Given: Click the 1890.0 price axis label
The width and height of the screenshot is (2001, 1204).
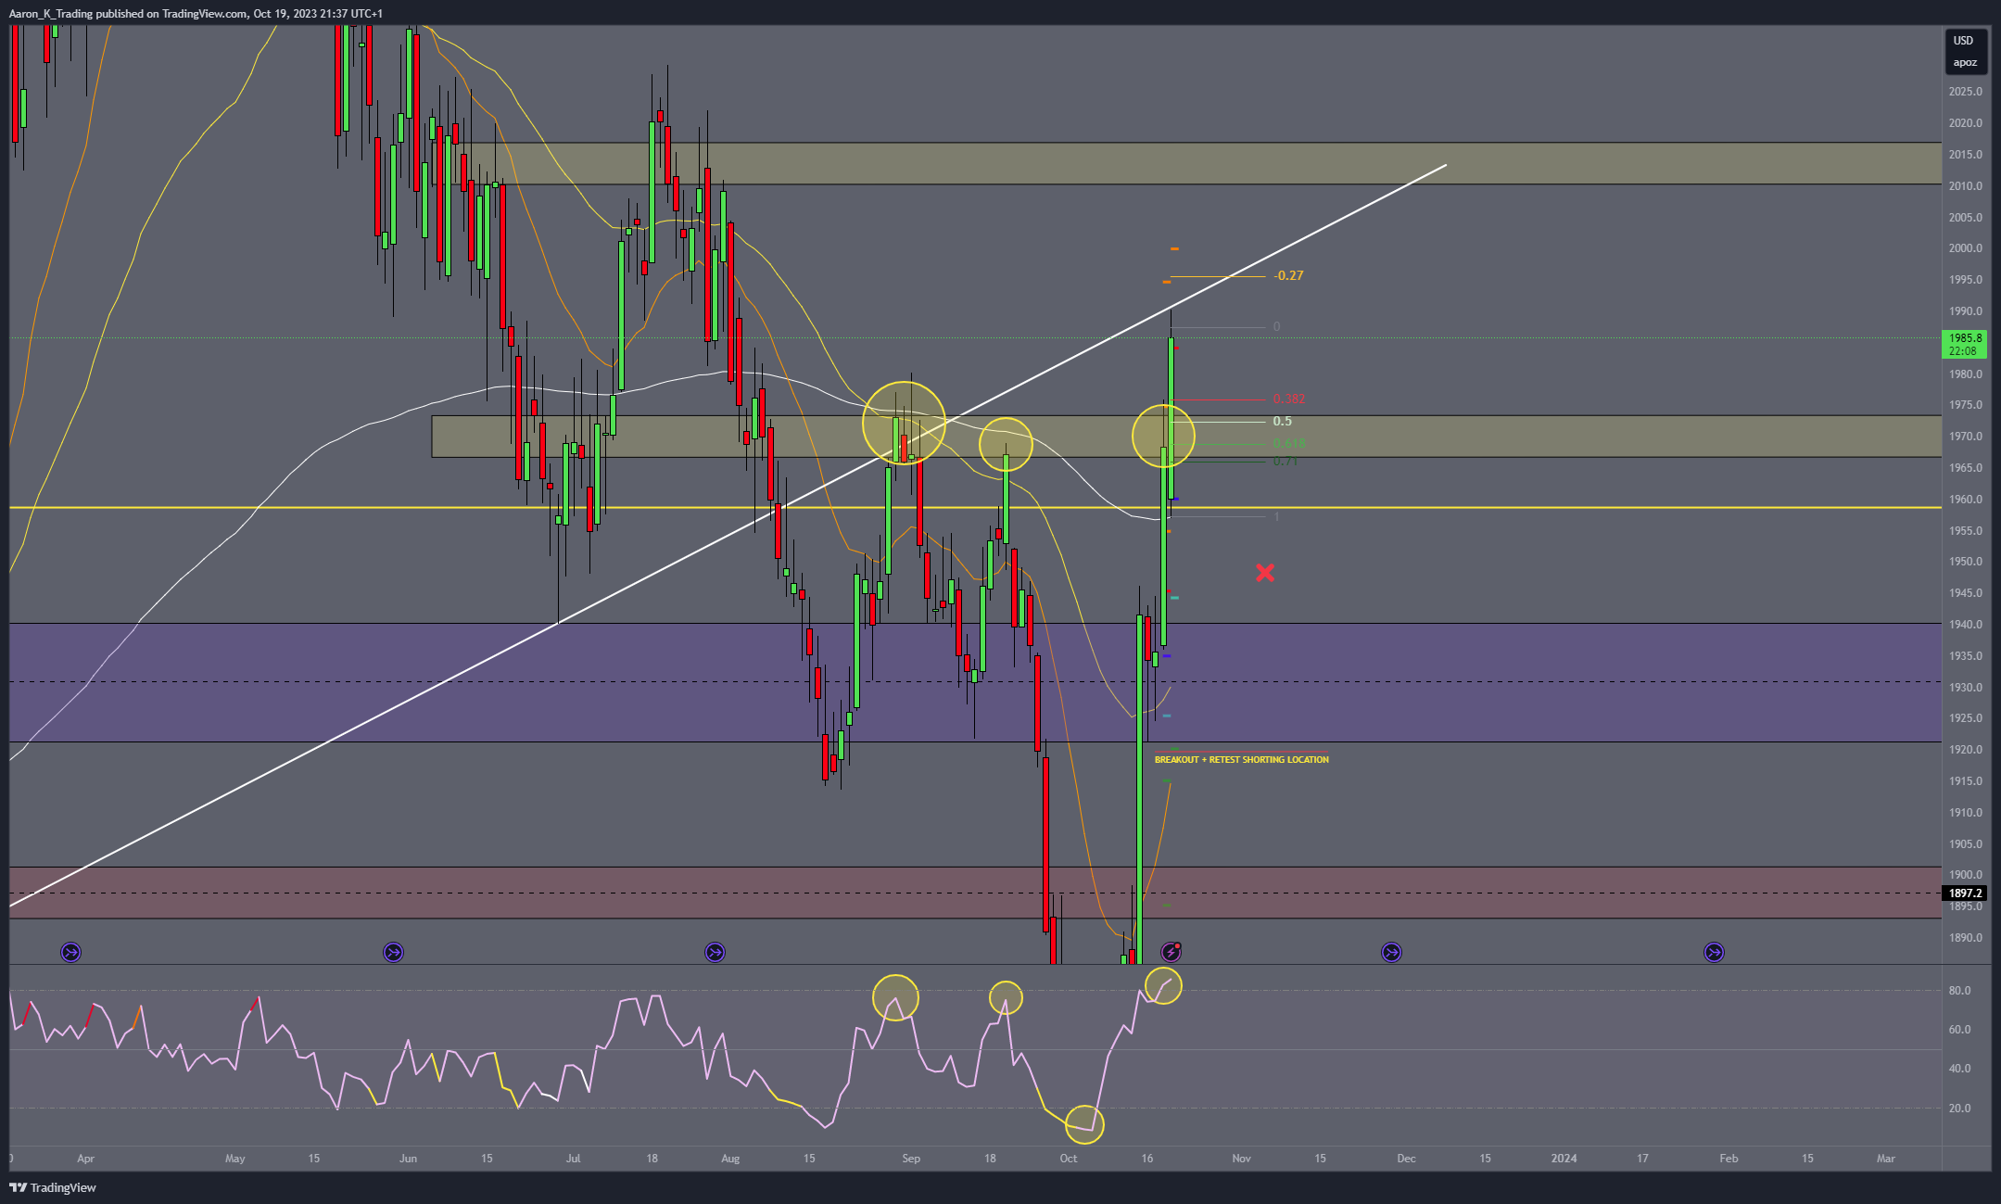Looking at the screenshot, I should tap(1965, 938).
